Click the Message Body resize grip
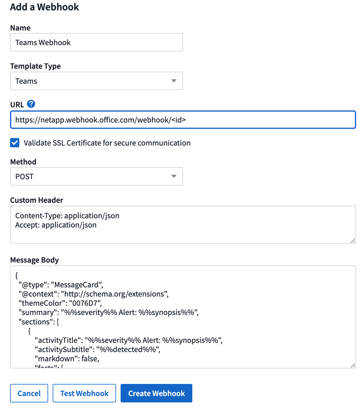361x409 pixels. tap(353, 365)
